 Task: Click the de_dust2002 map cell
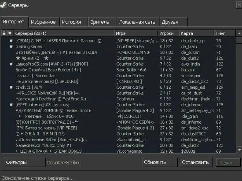click(x=194, y=134)
